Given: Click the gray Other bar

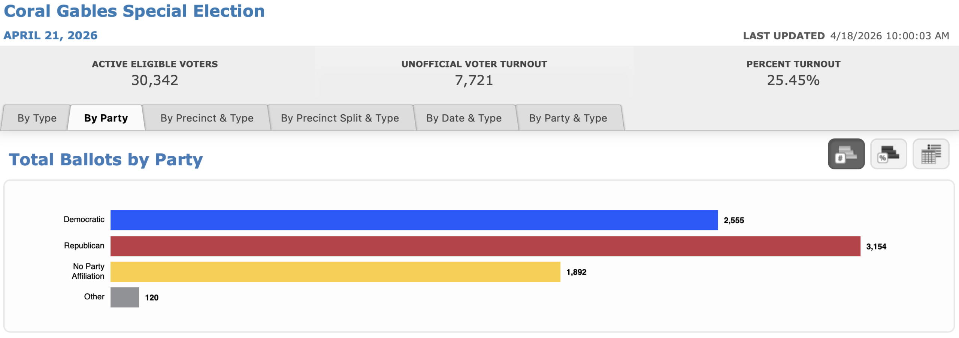Looking at the screenshot, I should [125, 297].
